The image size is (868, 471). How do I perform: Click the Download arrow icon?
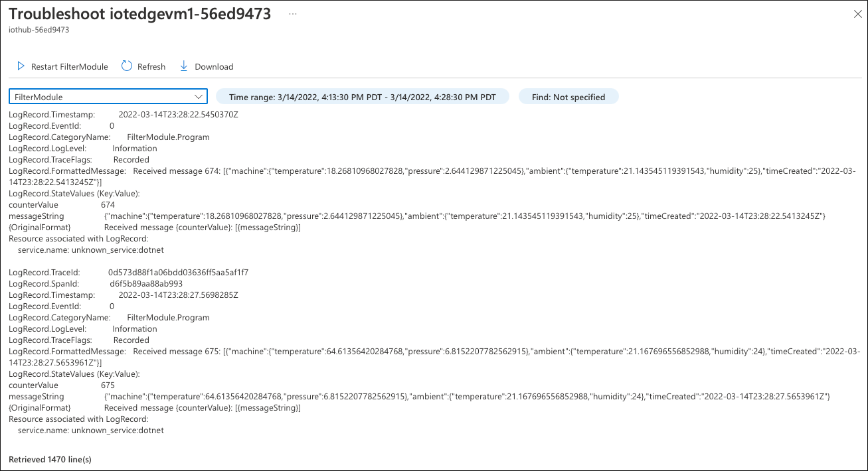pos(184,66)
